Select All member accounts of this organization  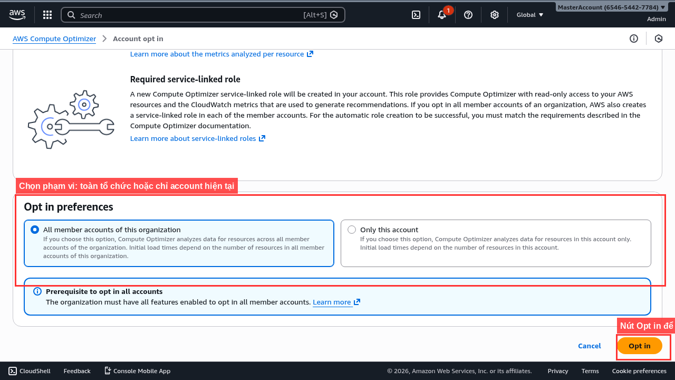[x=35, y=230]
